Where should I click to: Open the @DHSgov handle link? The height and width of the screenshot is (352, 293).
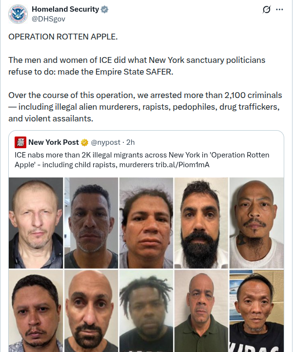pos(48,19)
